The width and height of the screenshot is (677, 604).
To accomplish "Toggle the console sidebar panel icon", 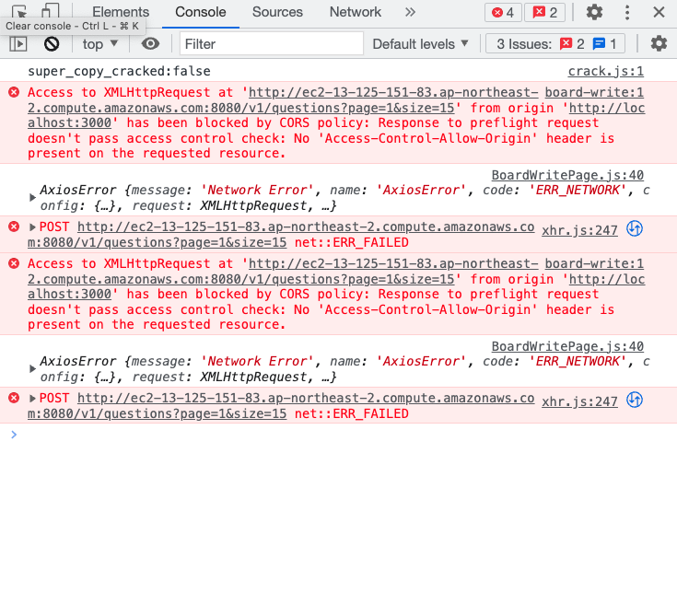I will tap(18, 43).
